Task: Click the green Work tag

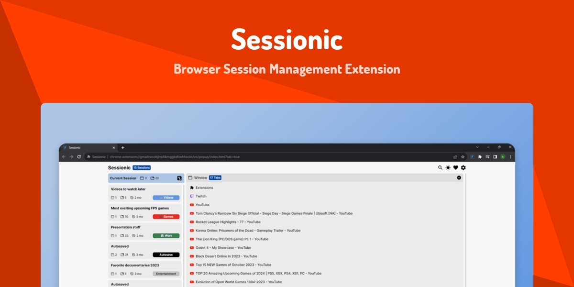Action: pos(166,236)
